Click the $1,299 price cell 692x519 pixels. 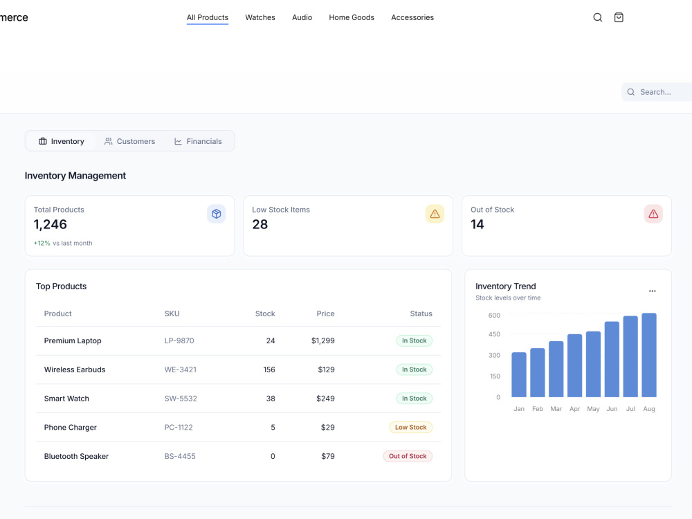tap(323, 340)
